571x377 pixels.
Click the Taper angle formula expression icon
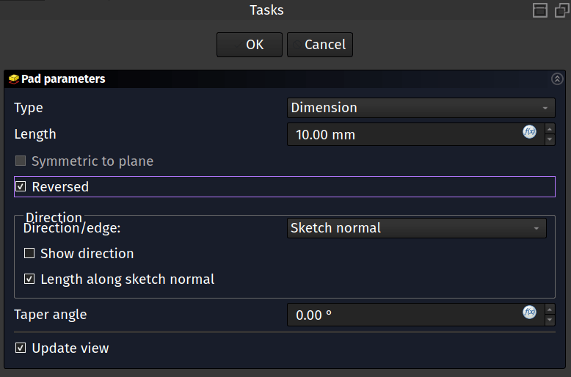tap(529, 312)
